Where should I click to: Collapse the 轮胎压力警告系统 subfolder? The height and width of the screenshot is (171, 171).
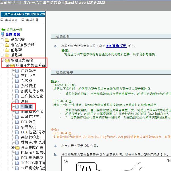(x=7, y=66)
